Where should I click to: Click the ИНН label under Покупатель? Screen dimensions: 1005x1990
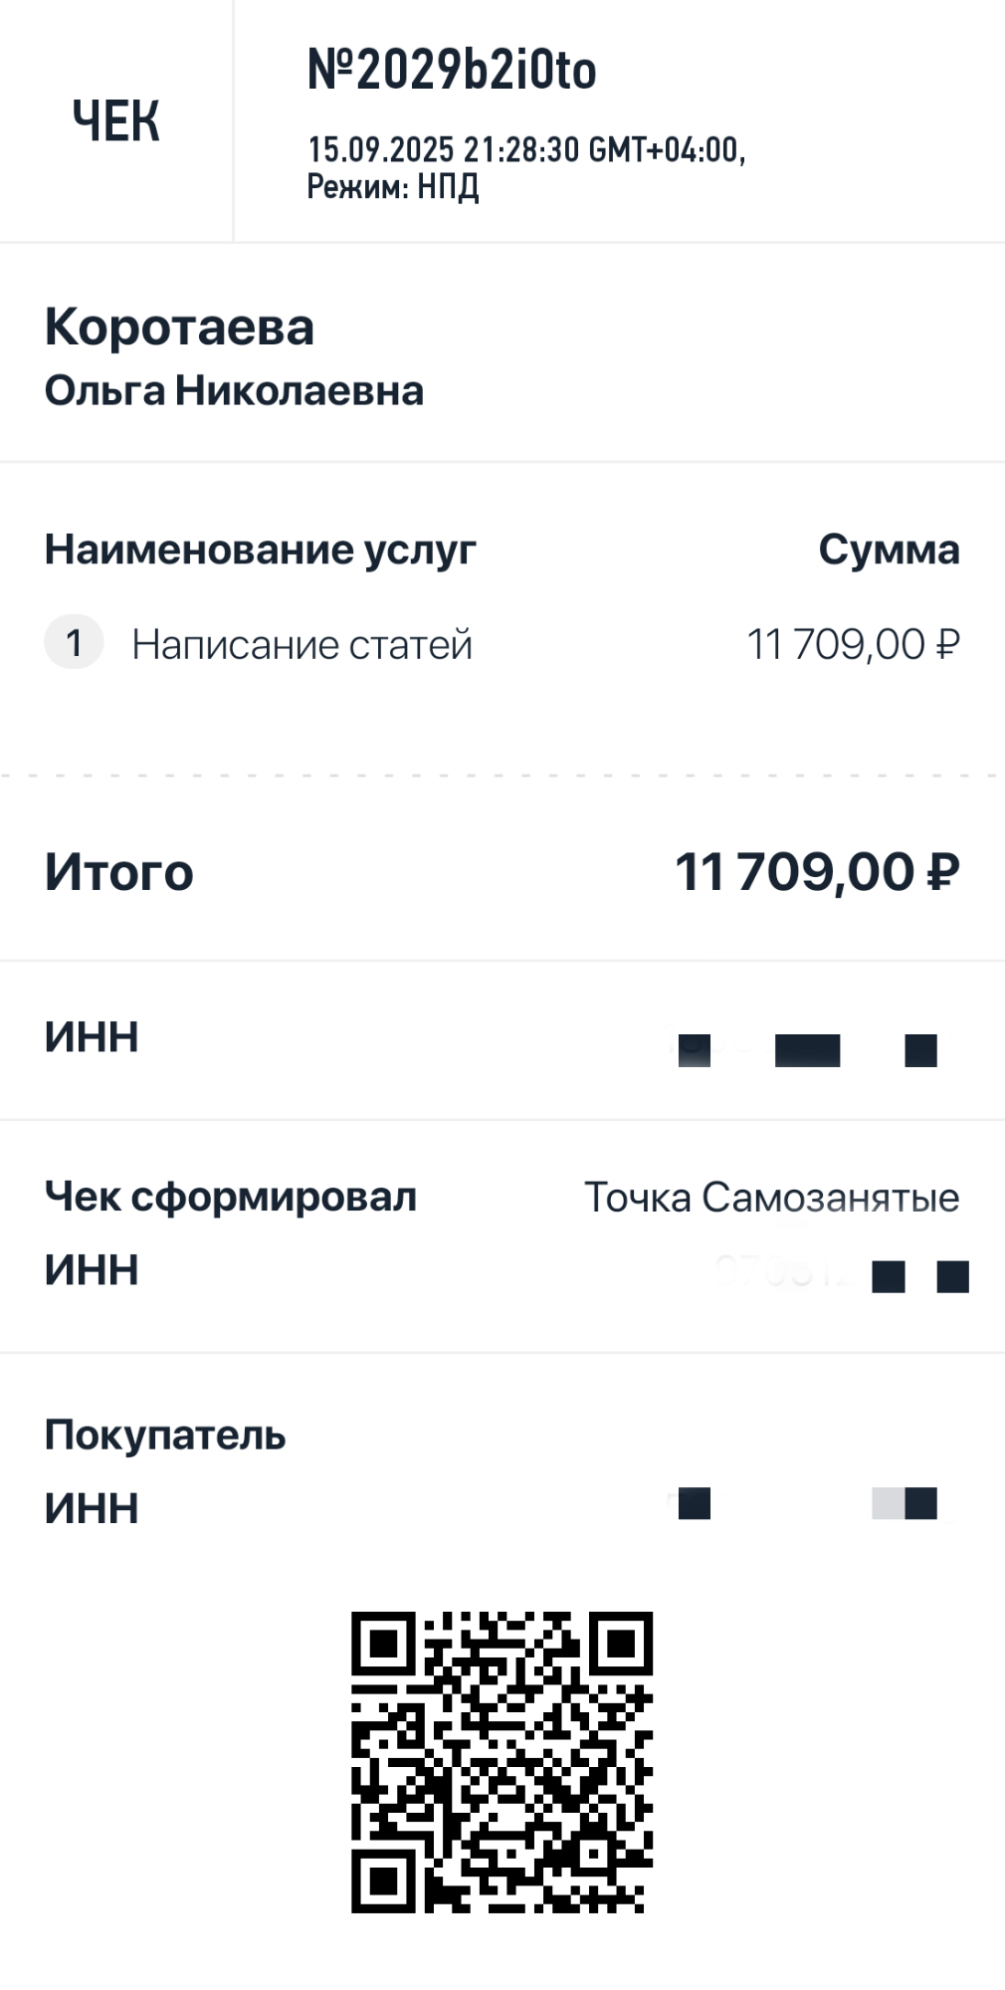tap(92, 1509)
